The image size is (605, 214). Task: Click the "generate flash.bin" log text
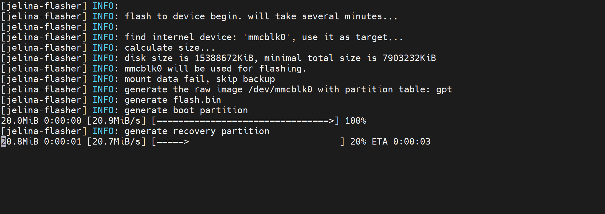point(173,100)
